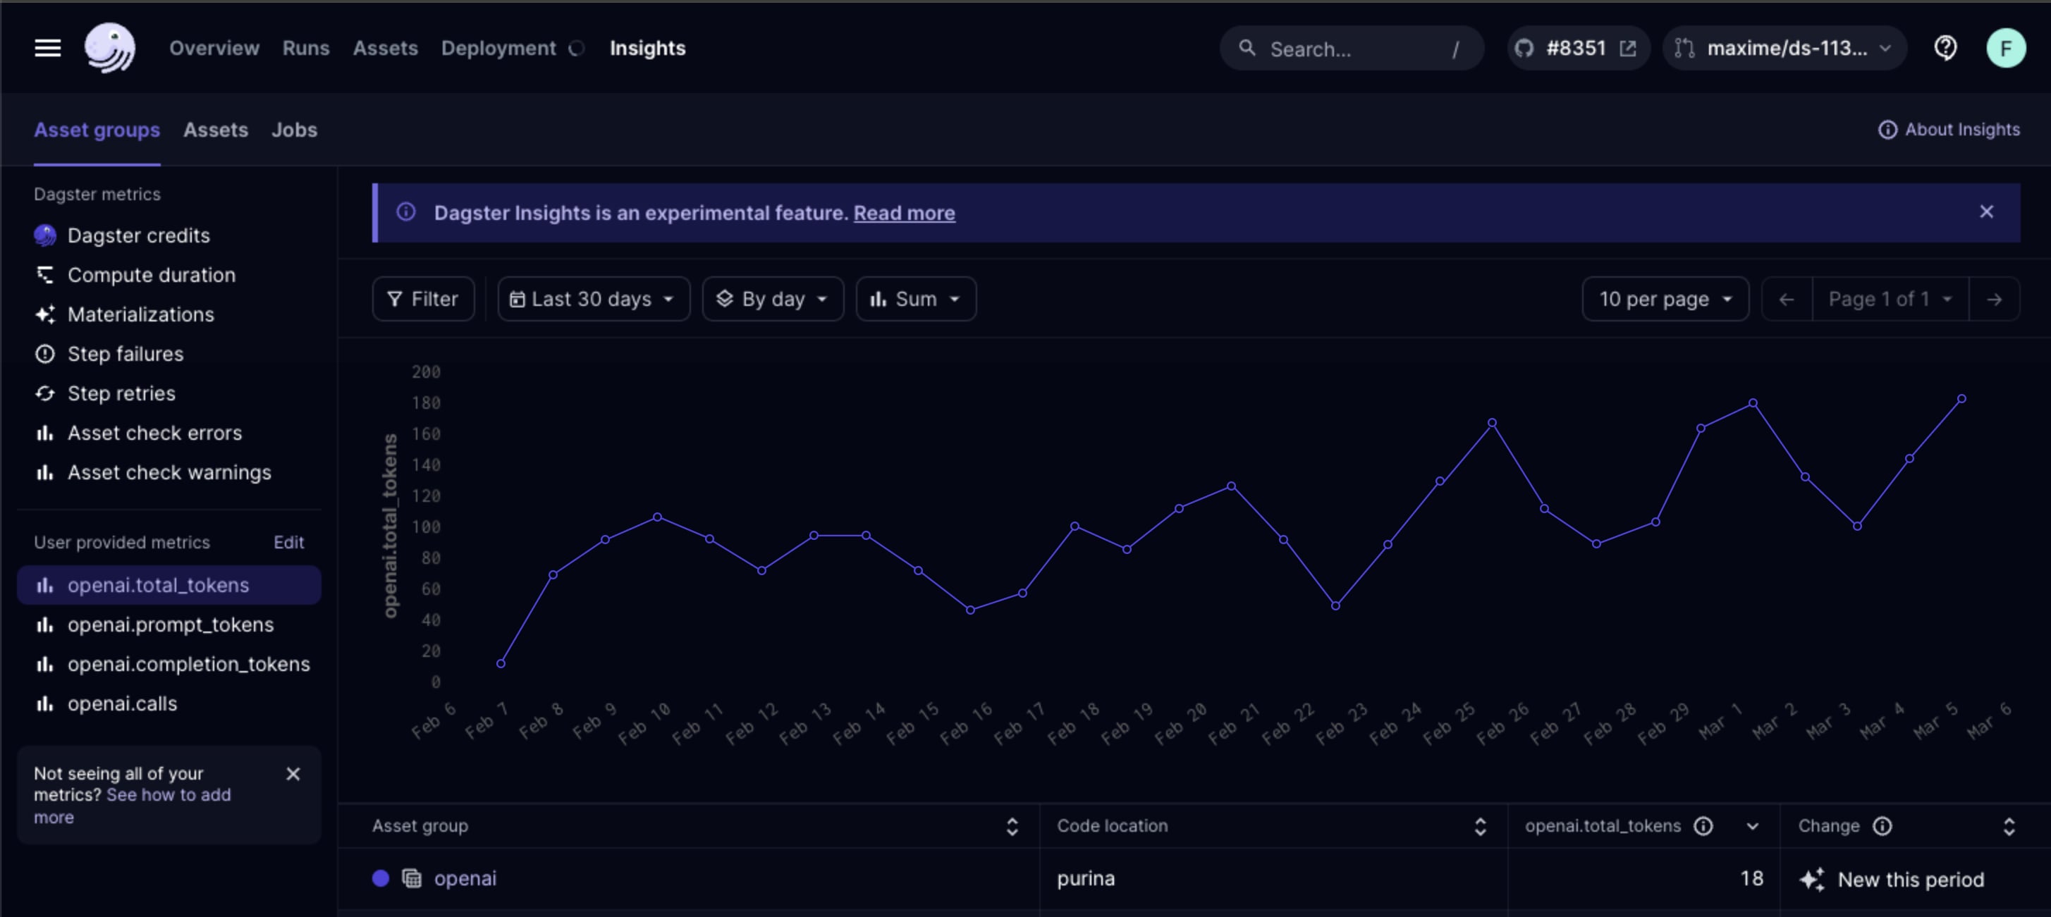2051x917 pixels.
Task: Open the 10 per page dropdown
Action: click(1665, 299)
